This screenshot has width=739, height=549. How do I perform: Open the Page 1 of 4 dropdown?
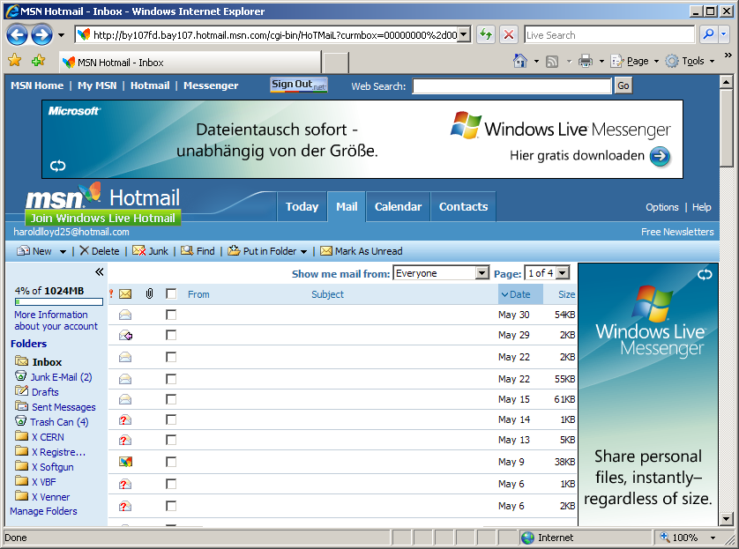click(x=548, y=273)
